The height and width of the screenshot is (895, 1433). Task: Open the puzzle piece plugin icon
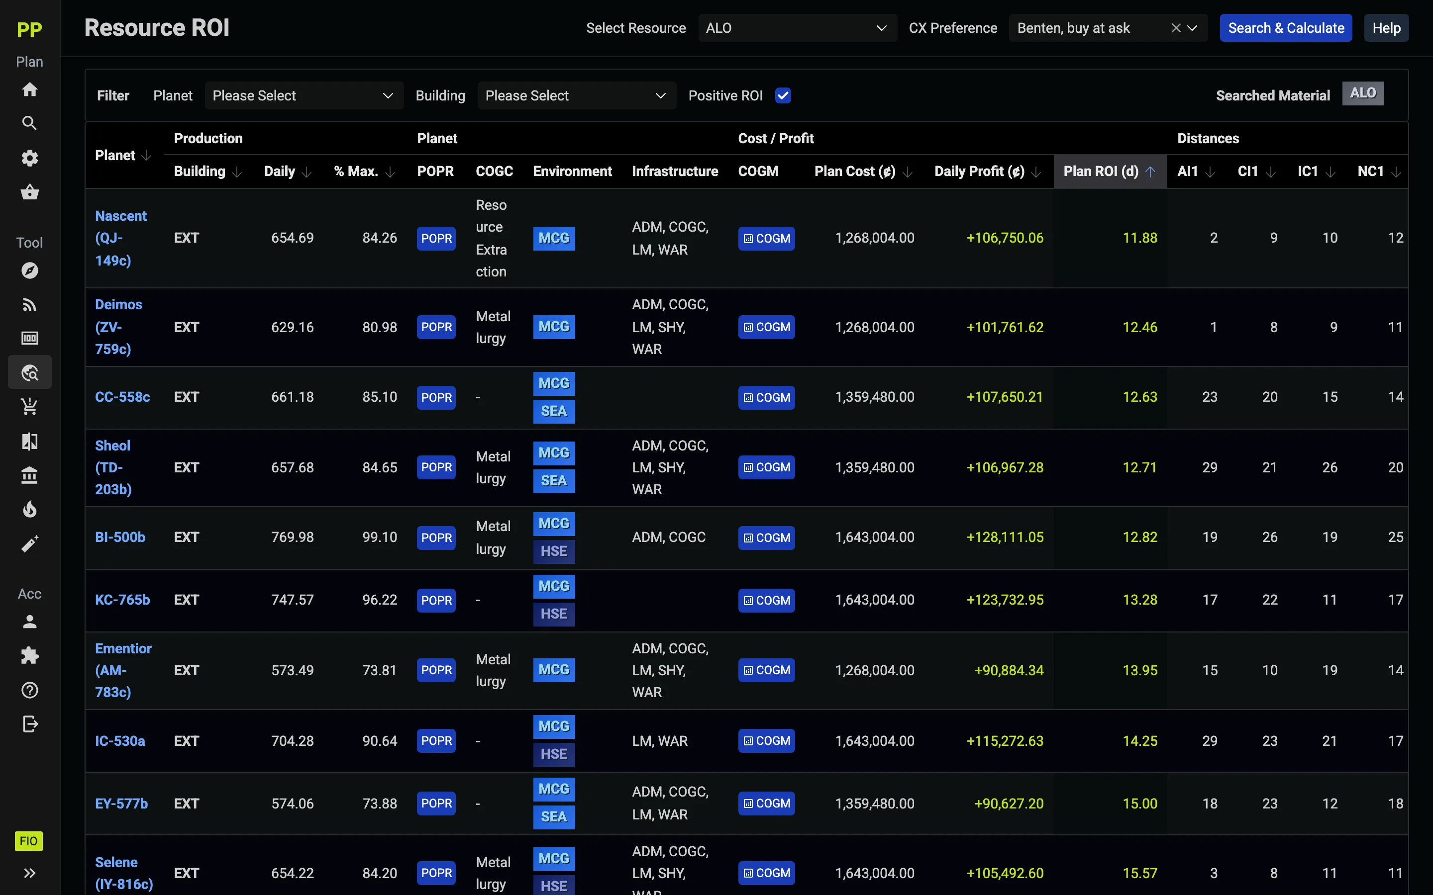tap(30, 656)
